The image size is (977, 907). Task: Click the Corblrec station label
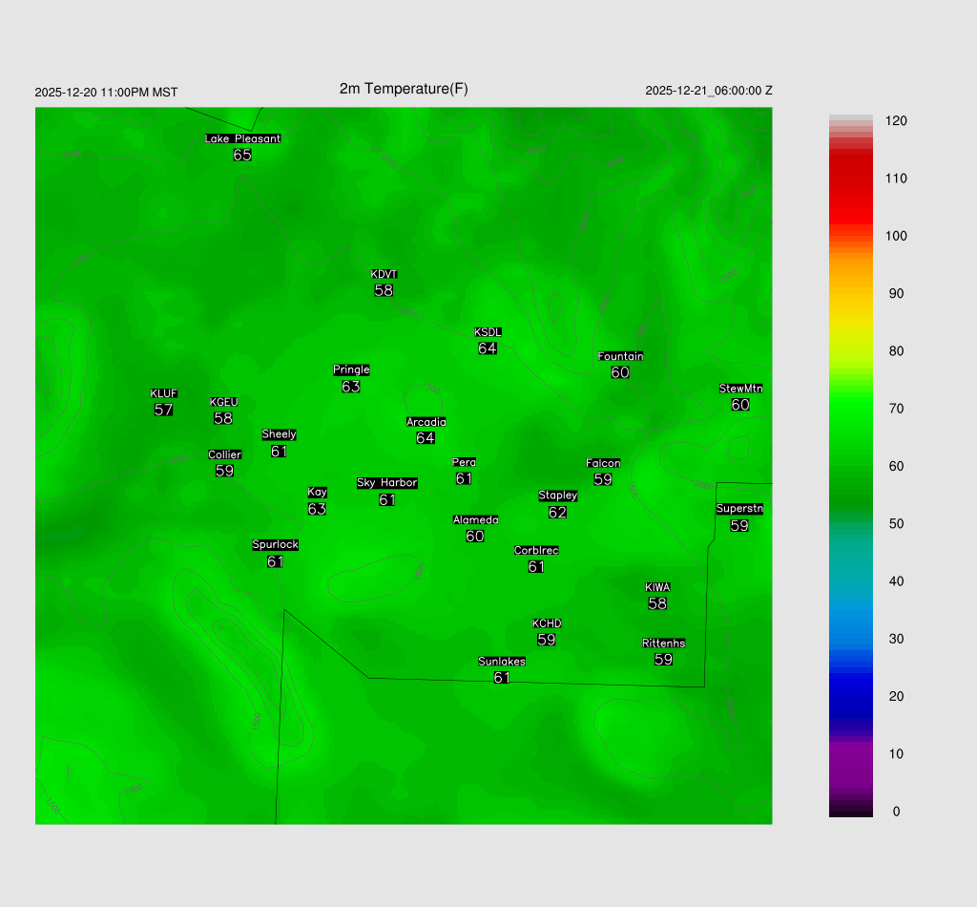[x=536, y=551]
